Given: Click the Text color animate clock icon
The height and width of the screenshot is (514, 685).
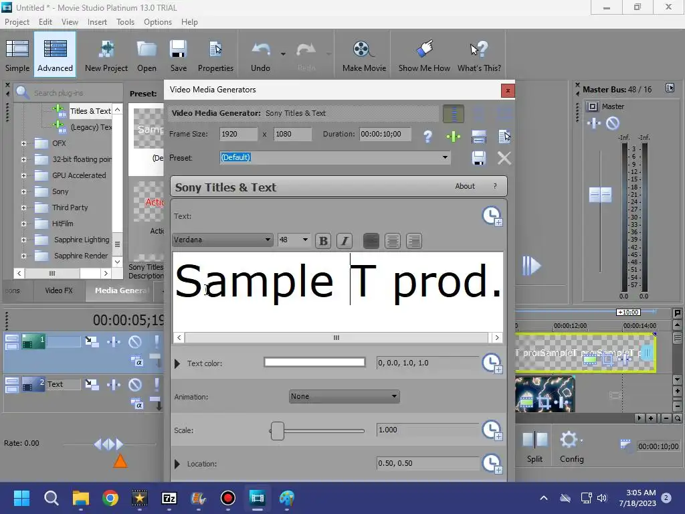Looking at the screenshot, I should pos(492,363).
